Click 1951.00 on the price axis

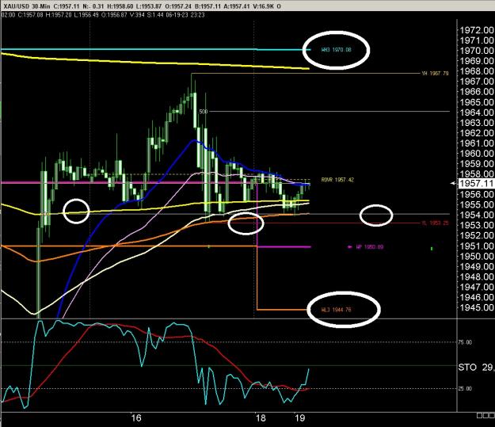[476, 246]
